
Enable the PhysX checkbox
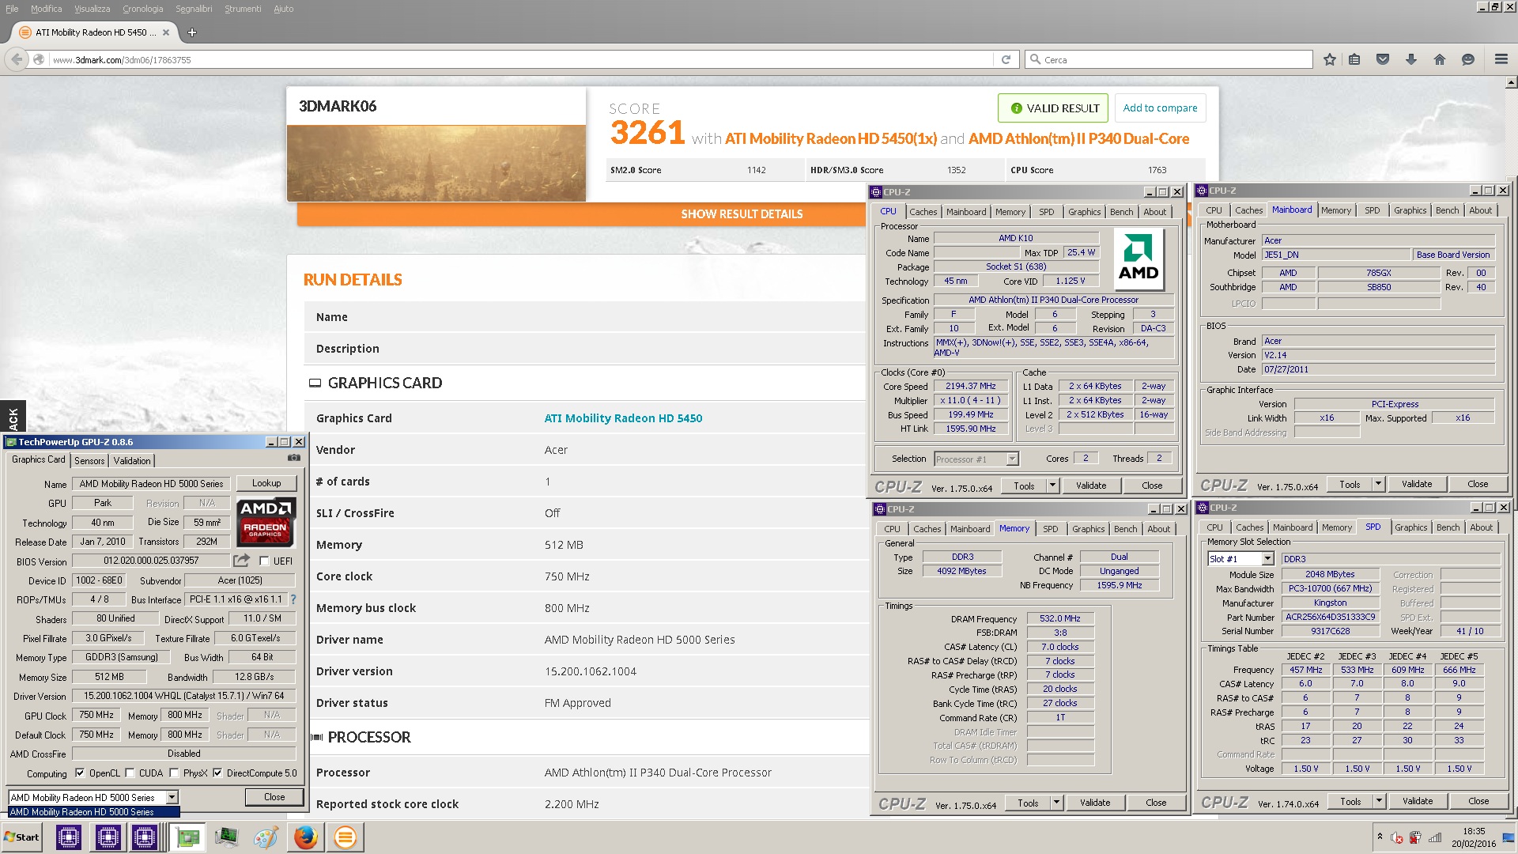(x=174, y=773)
